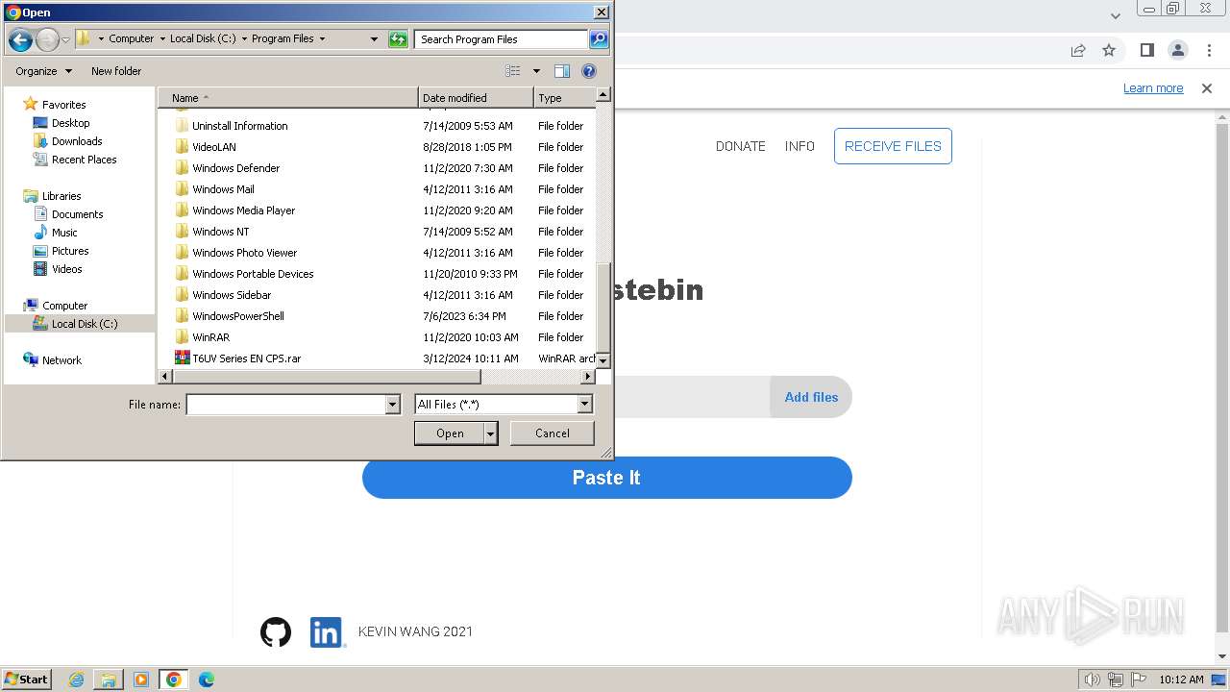Open Chrome profile avatar icon
Image resolution: width=1230 pixels, height=692 pixels.
pyautogui.click(x=1177, y=50)
